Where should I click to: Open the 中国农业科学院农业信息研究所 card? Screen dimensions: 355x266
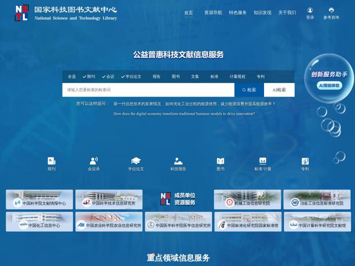[x=109, y=222]
